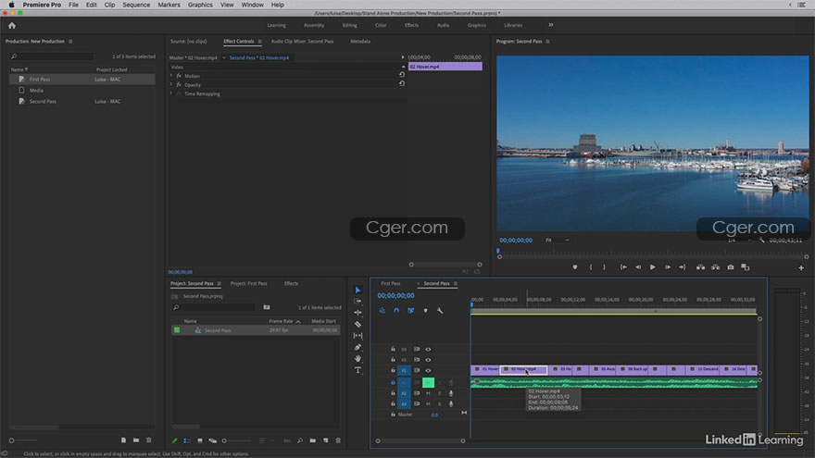Screen dimensions: 815x458
Task: Toggle A2 track targeting
Action: tap(404, 393)
